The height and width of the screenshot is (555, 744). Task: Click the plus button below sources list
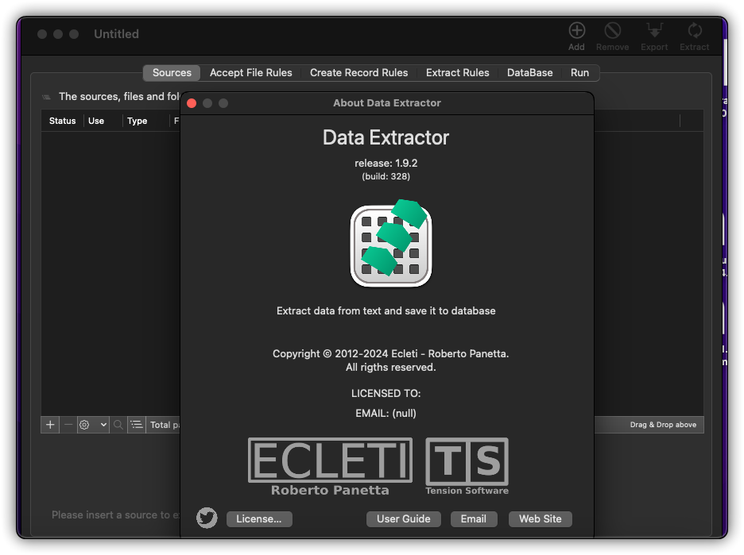click(x=50, y=425)
